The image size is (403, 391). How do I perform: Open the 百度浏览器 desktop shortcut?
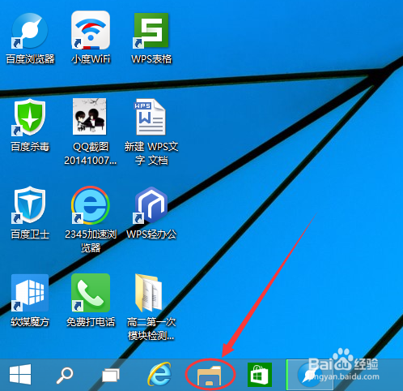coord(30,30)
